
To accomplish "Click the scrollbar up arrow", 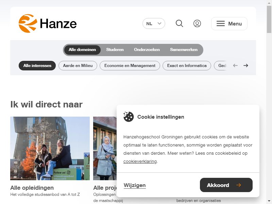I will pos(269,2).
